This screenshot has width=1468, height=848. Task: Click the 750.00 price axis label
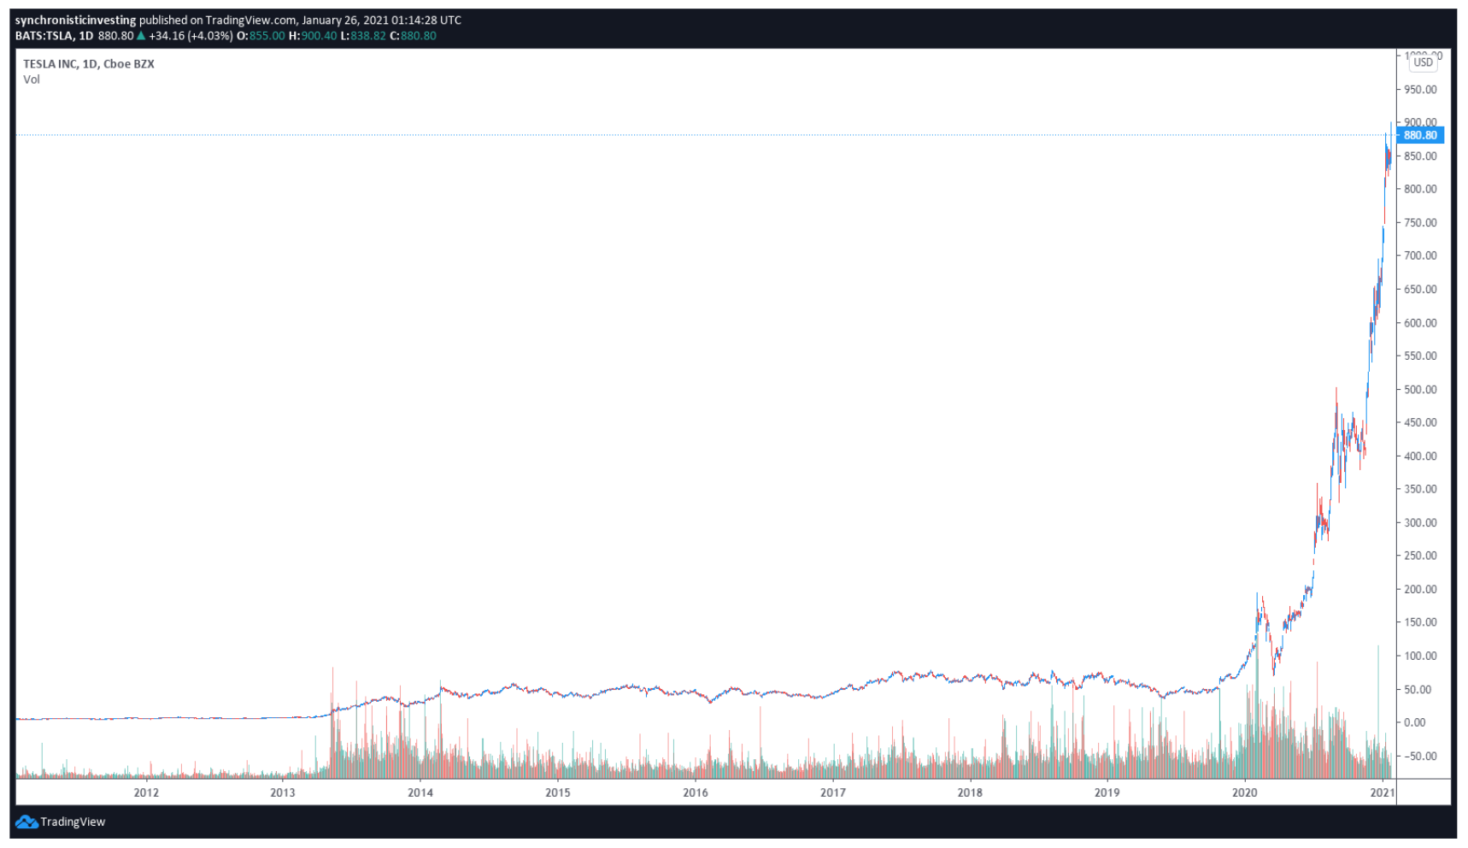1420,223
